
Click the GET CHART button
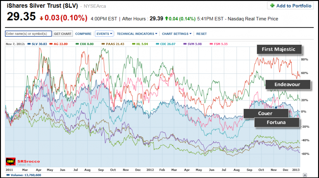click(63, 34)
